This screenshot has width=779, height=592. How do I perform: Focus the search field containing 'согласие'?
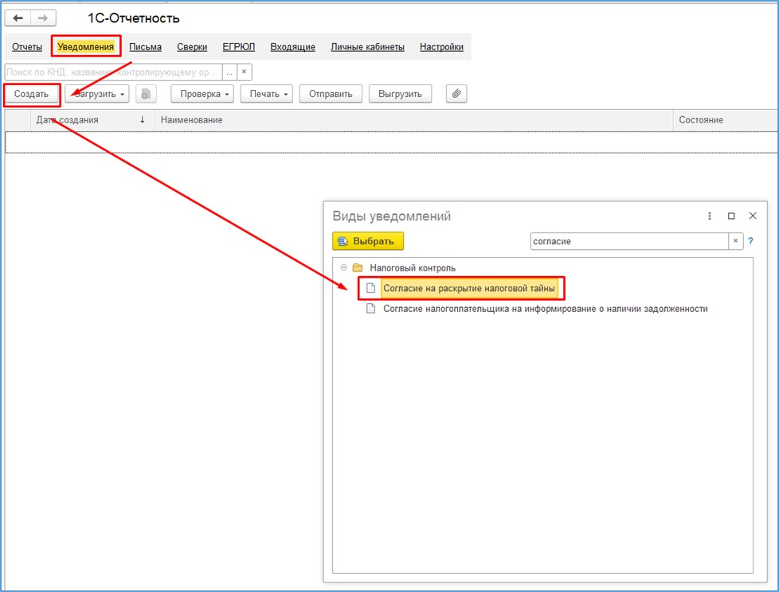(629, 242)
